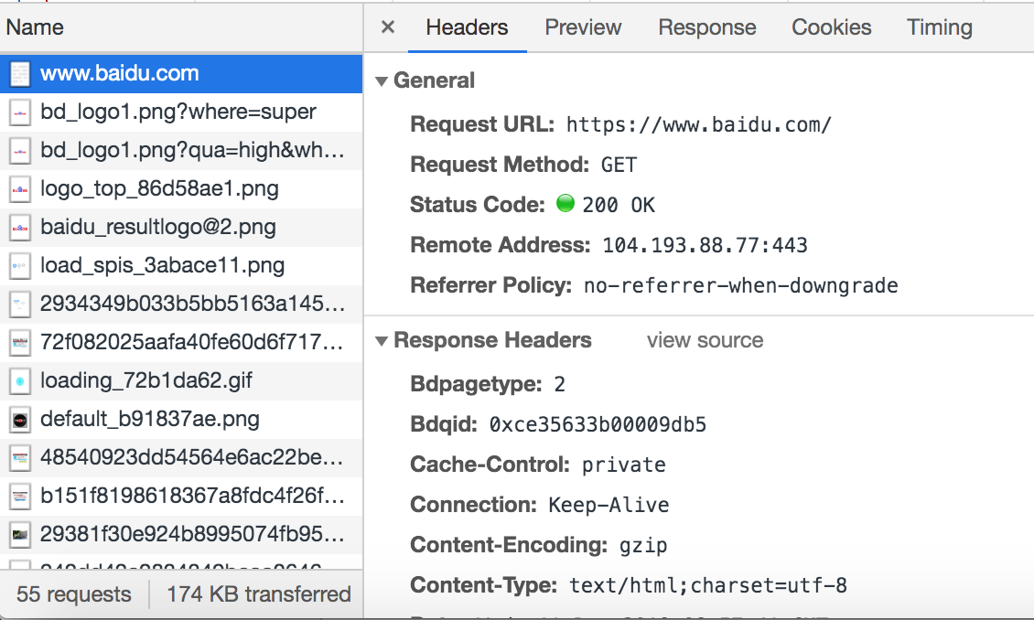This screenshot has height=620, width=1034.
Task: Click the Content-Encoding value gzip
Action: (x=643, y=546)
